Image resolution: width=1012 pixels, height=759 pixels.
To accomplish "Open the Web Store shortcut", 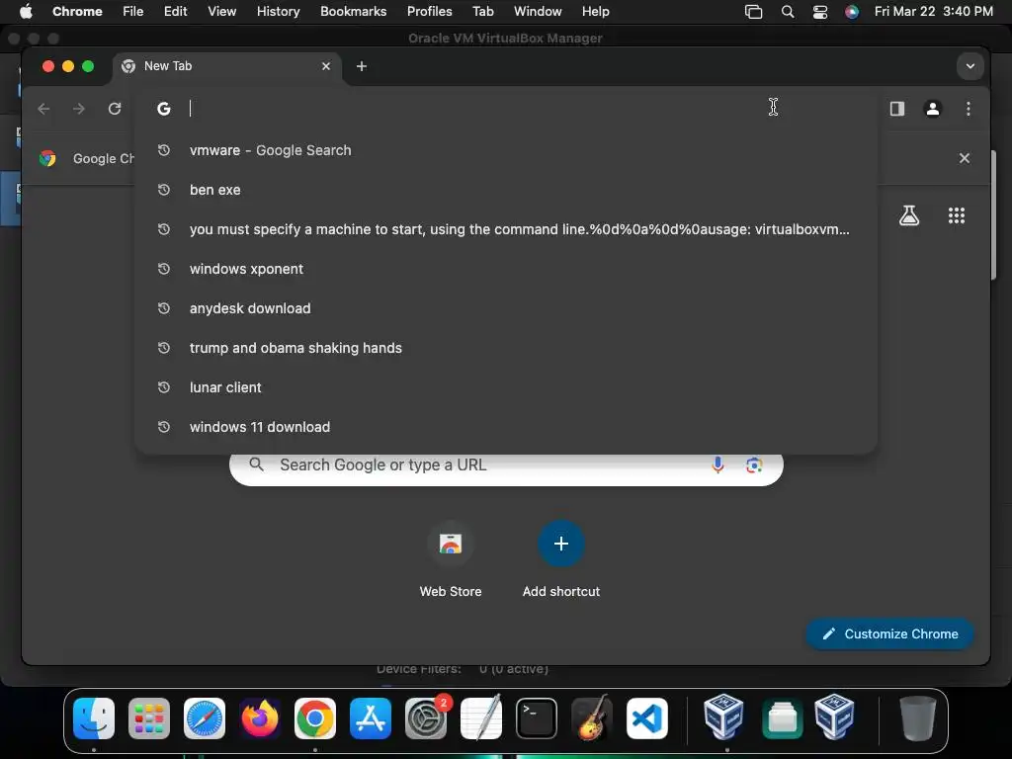I will click(451, 544).
